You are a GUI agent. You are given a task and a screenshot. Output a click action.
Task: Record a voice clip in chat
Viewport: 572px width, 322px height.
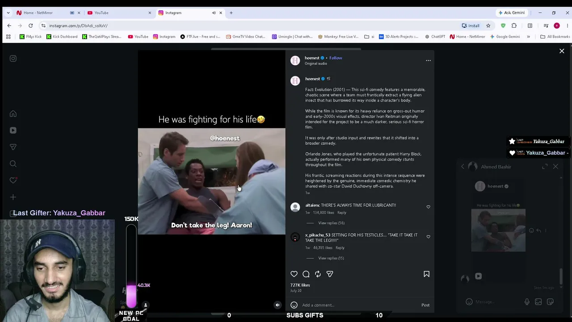click(x=527, y=302)
